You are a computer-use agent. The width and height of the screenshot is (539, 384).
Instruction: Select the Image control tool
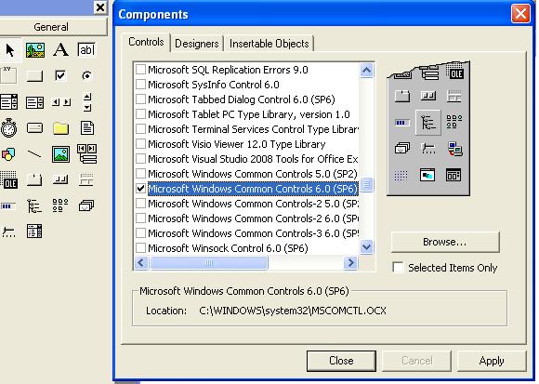click(x=60, y=154)
